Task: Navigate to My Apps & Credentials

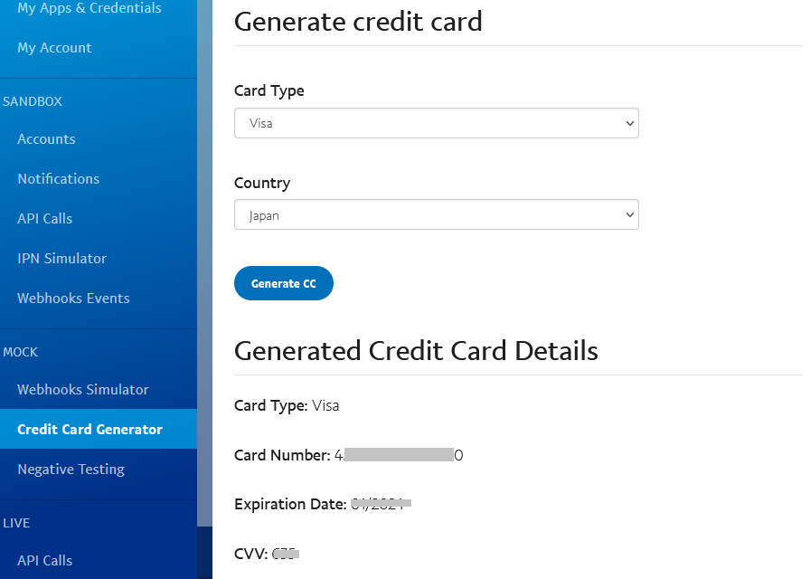Action: click(x=89, y=9)
